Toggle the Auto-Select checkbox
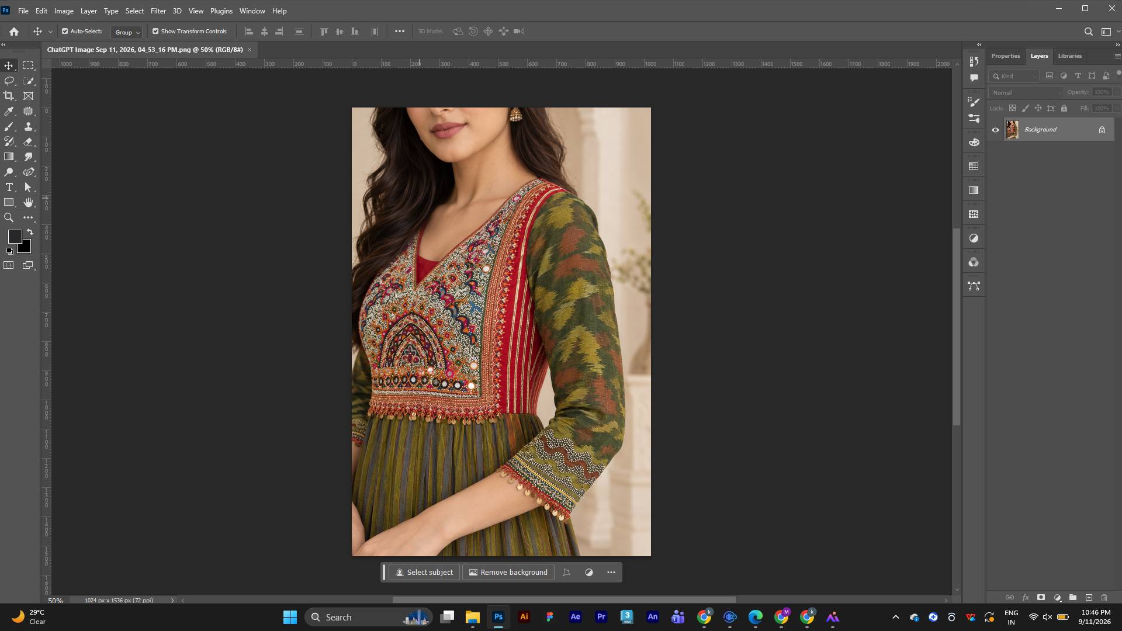Image resolution: width=1122 pixels, height=631 pixels. pyautogui.click(x=65, y=32)
